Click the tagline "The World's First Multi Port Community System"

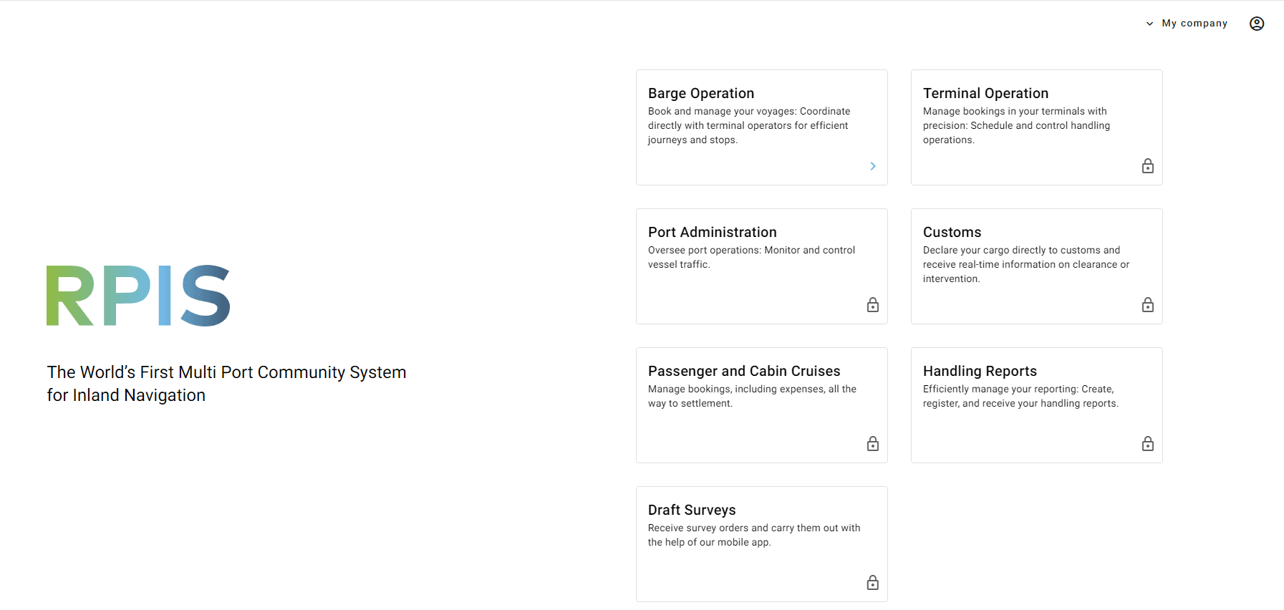(226, 372)
